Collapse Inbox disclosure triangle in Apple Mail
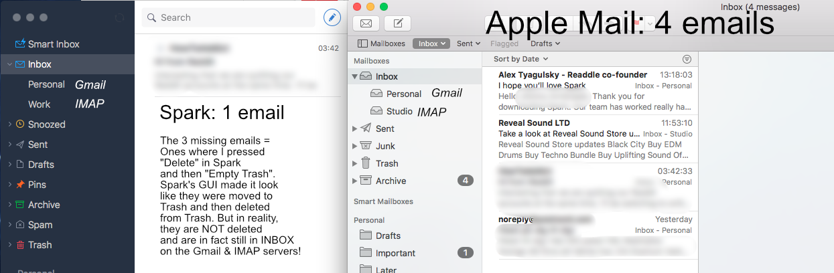Image resolution: width=834 pixels, height=273 pixels. [x=355, y=76]
